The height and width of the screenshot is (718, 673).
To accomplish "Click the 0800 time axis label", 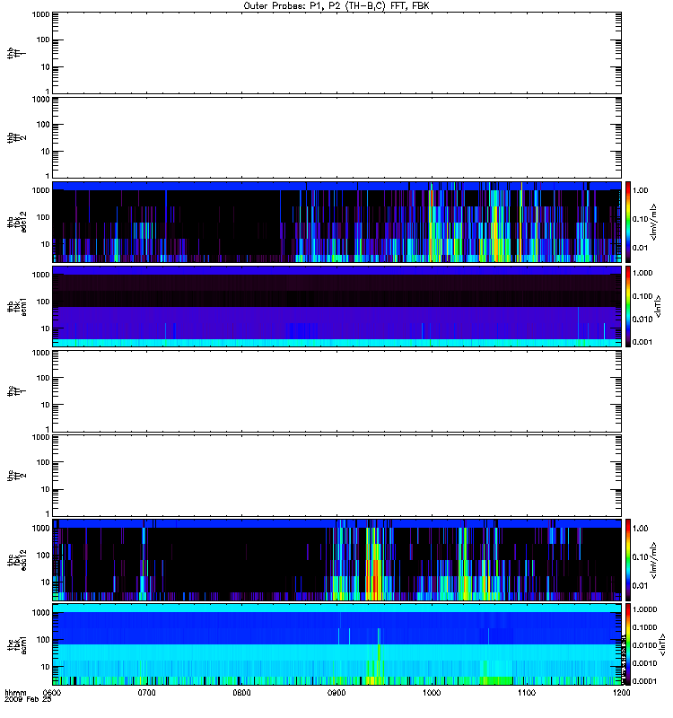I will coord(241,693).
